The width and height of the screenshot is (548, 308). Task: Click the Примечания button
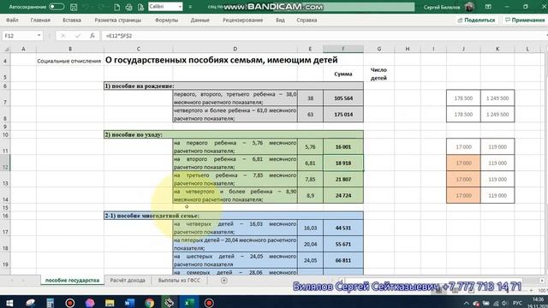tap(525, 21)
